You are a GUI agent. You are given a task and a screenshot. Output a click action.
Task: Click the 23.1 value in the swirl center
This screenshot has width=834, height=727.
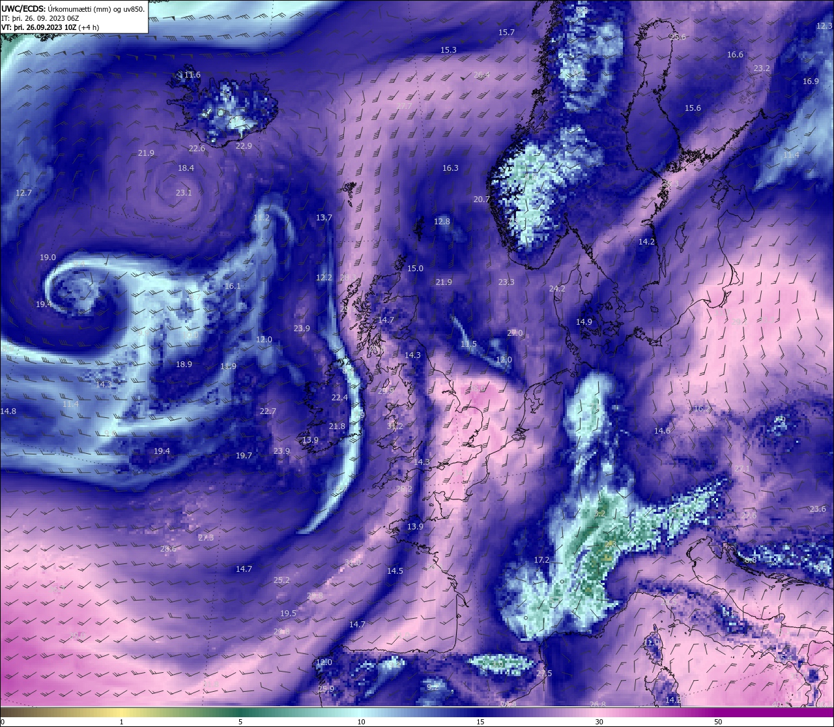[x=184, y=193]
